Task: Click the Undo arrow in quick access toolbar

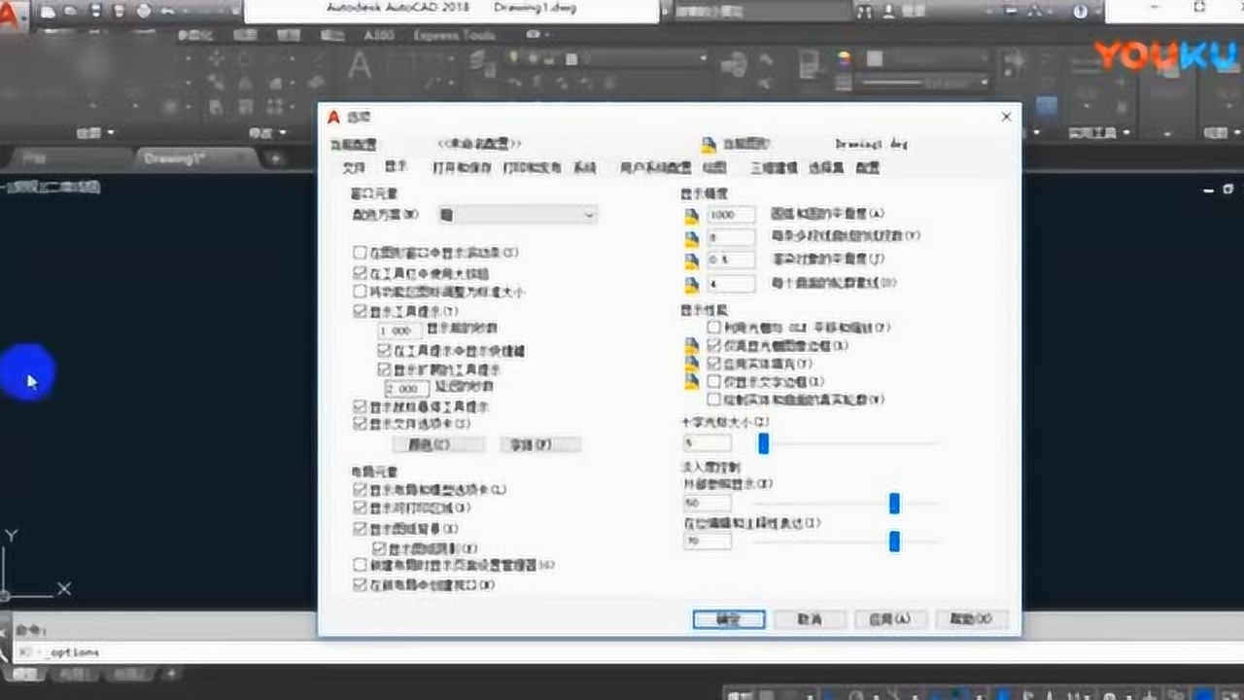Action: pos(169,12)
